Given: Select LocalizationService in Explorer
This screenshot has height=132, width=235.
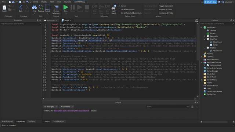Looking at the screenshot, I should point(214,91).
